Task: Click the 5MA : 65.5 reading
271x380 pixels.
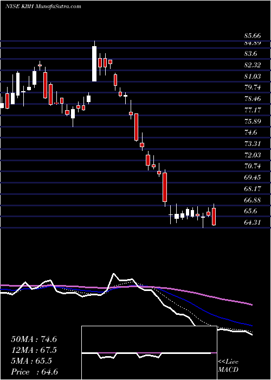Action: pyautogui.click(x=31, y=361)
